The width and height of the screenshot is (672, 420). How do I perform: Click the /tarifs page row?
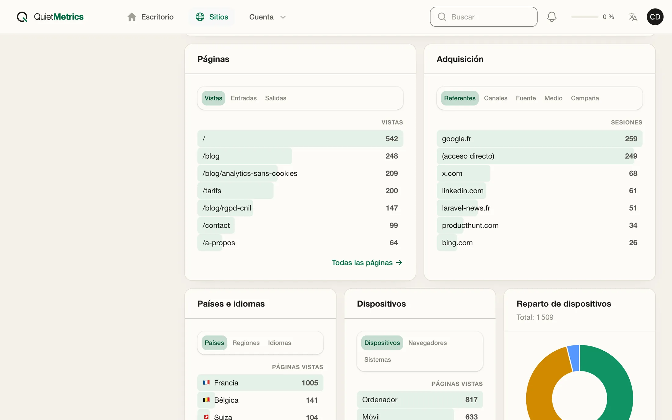pos(300,191)
